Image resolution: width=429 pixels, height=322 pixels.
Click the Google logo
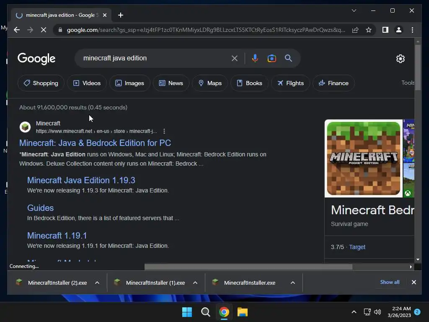coord(36,59)
